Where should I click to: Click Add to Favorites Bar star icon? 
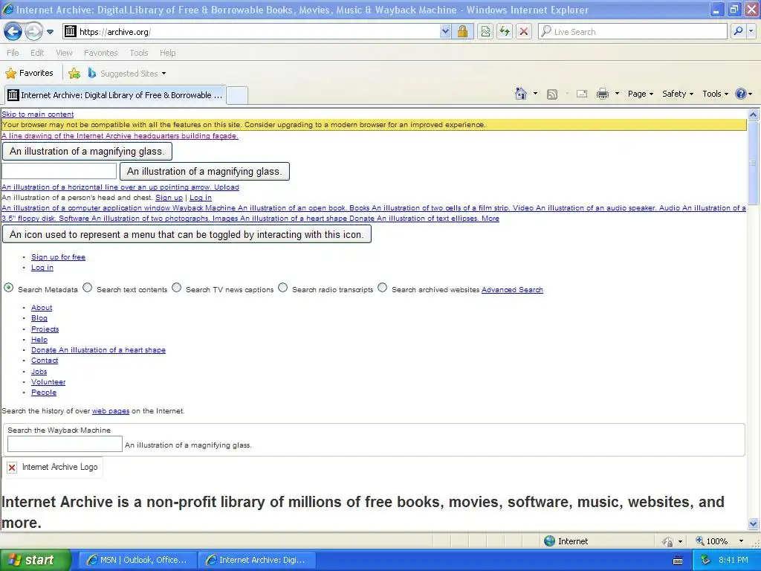pos(74,74)
